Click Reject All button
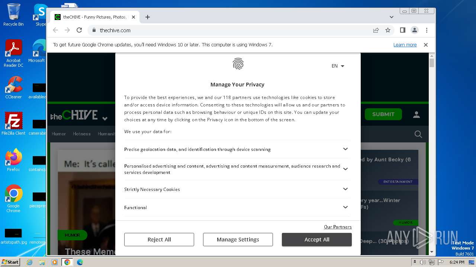The height and width of the screenshot is (267, 476). point(159,240)
